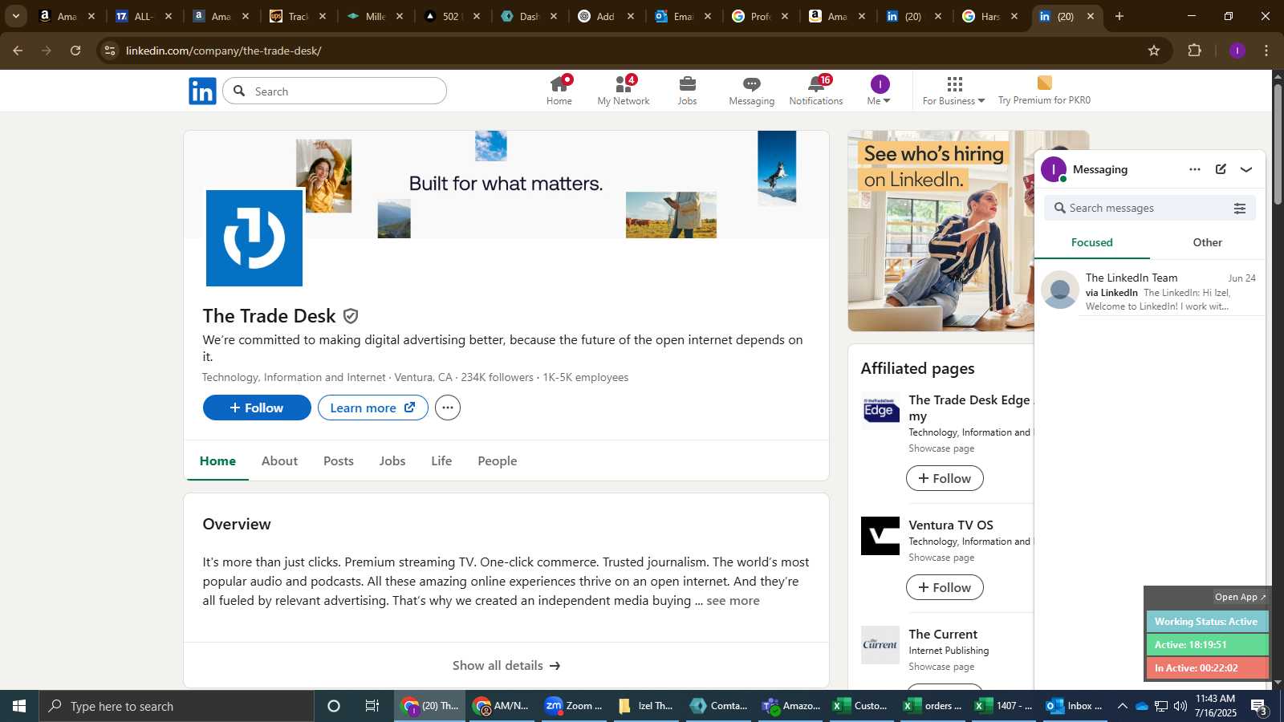The height and width of the screenshot is (722, 1284).
Task: Select The Trade Desk company logo
Action: point(254,238)
